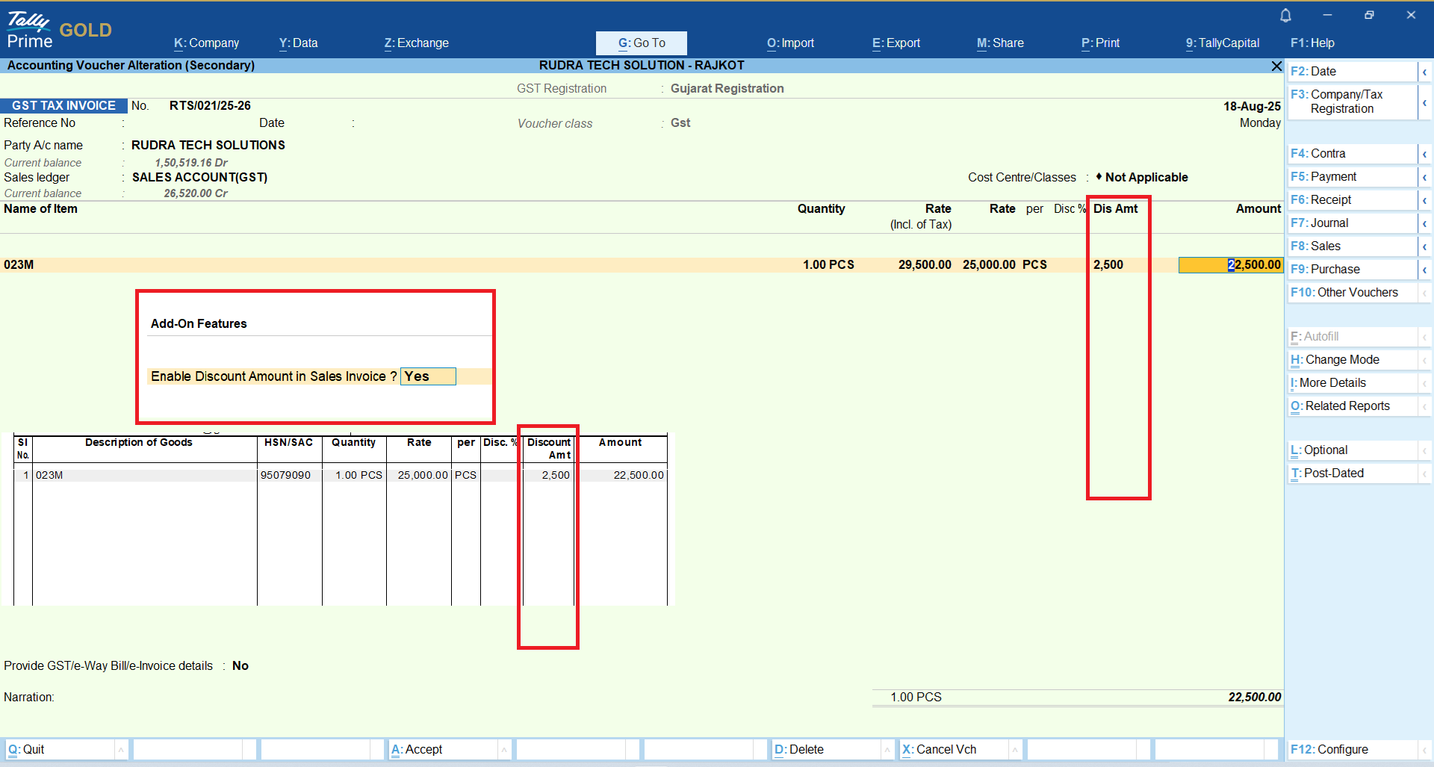Click the highlighted Amount 22,500.00 field
This screenshot has width=1434, height=767.
1229,265
